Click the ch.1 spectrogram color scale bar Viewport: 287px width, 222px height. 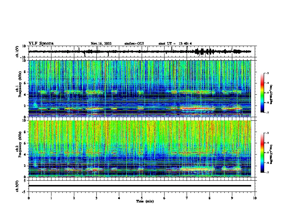(262, 93)
